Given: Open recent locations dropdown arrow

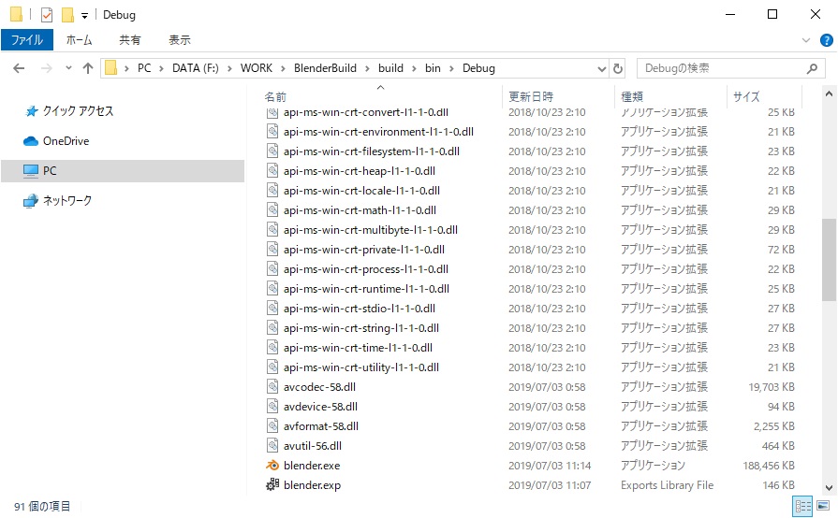Looking at the screenshot, I should point(68,68).
